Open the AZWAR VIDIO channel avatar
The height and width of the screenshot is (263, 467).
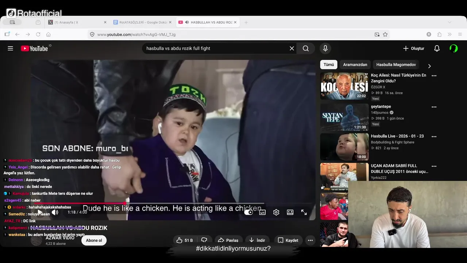(x=36, y=240)
